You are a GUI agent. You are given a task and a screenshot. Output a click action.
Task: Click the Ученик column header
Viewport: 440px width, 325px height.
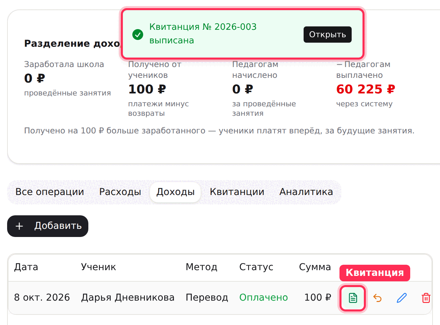click(x=98, y=267)
